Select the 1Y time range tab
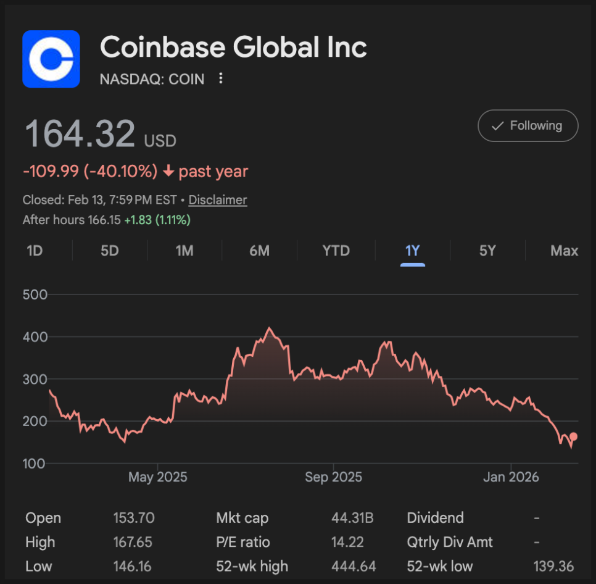Viewport: 596px width, 584px height. pos(412,251)
